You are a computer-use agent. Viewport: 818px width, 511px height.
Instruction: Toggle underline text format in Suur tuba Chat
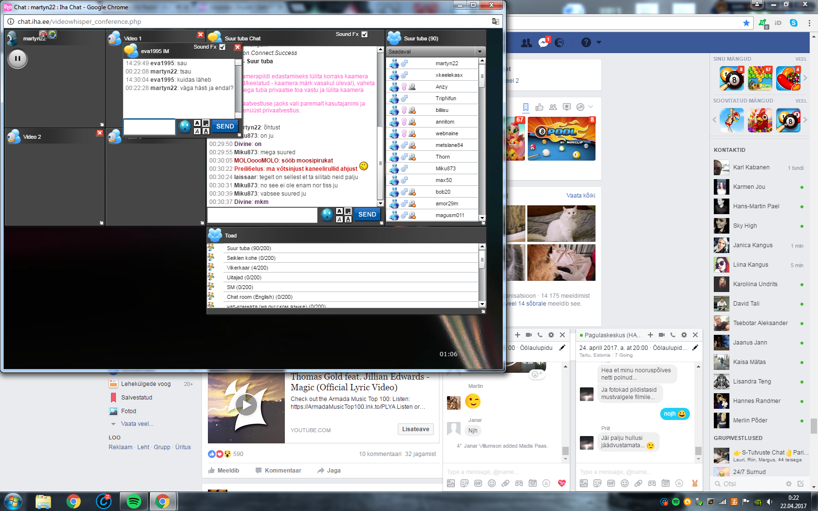pos(348,219)
